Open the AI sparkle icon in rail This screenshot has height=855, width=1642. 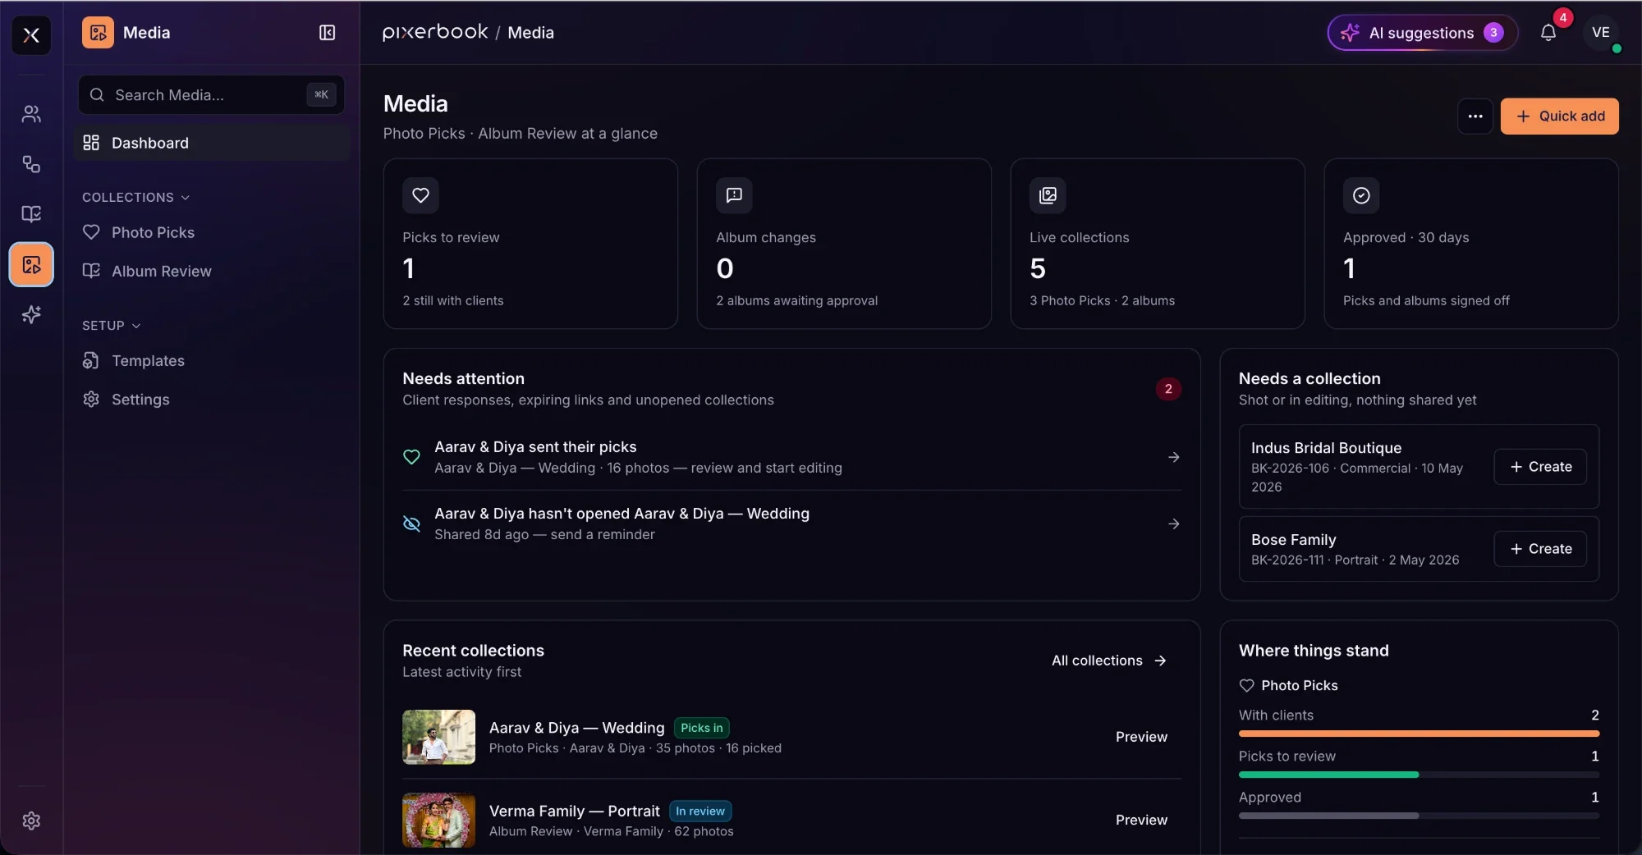pos(31,314)
